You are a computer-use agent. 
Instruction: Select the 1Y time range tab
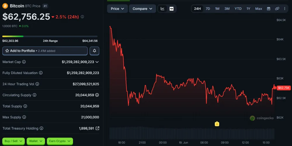[248, 9]
